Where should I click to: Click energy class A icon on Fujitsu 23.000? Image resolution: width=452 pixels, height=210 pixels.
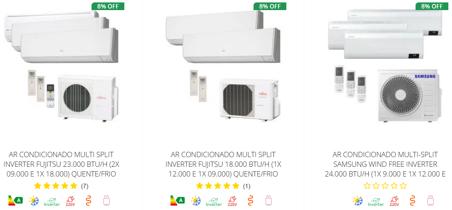tap(15, 201)
